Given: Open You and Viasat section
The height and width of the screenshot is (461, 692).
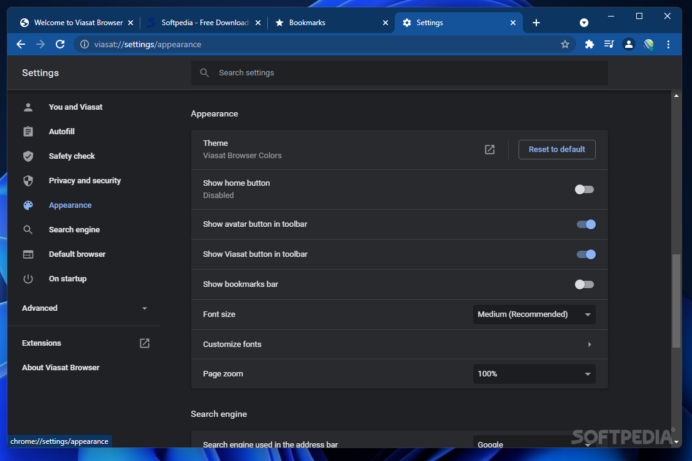Looking at the screenshot, I should pyautogui.click(x=75, y=107).
